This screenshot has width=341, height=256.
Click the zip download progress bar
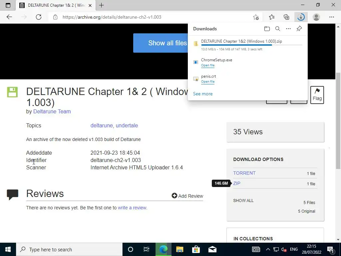coord(252,45)
